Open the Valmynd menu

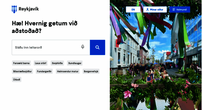[180, 10]
